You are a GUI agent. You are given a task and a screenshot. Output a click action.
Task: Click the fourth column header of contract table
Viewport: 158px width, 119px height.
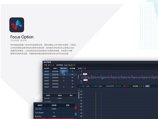[x=72, y=68]
